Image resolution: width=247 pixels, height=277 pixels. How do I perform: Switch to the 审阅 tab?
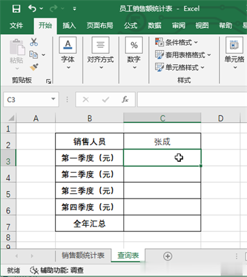point(178,25)
